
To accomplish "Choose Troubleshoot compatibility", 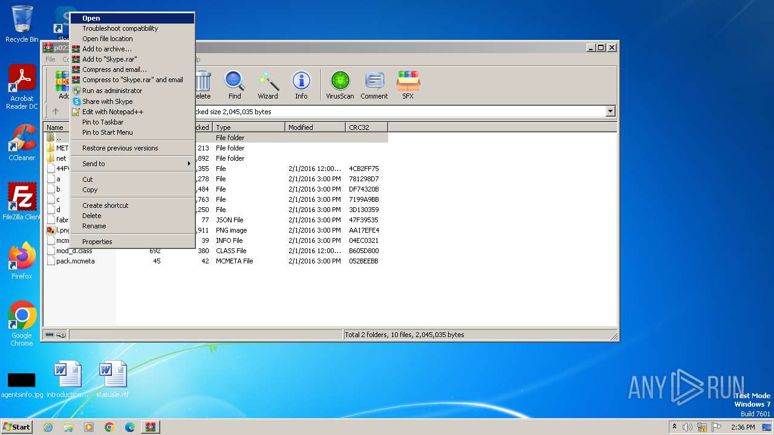I will [x=132, y=28].
